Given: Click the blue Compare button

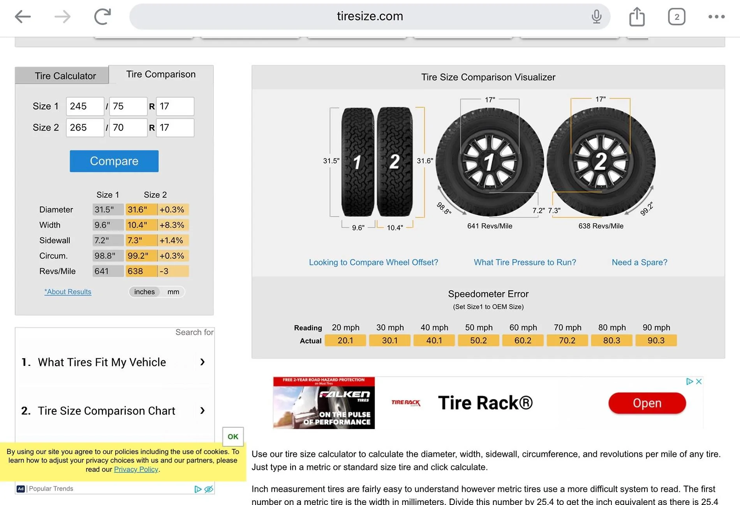Looking at the screenshot, I should pyautogui.click(x=114, y=161).
